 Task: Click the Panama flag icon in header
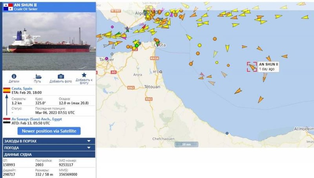coord(8,7)
